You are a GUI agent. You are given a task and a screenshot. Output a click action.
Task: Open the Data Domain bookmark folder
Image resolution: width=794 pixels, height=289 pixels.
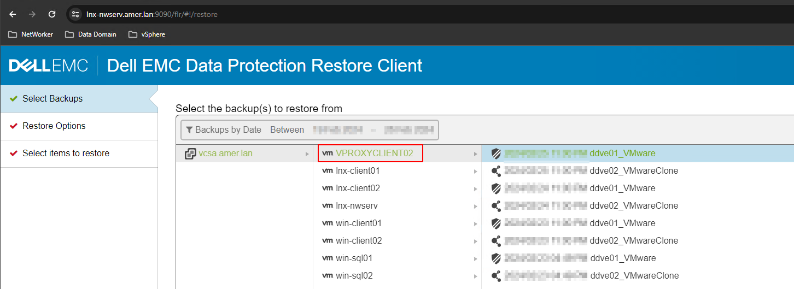(x=91, y=34)
